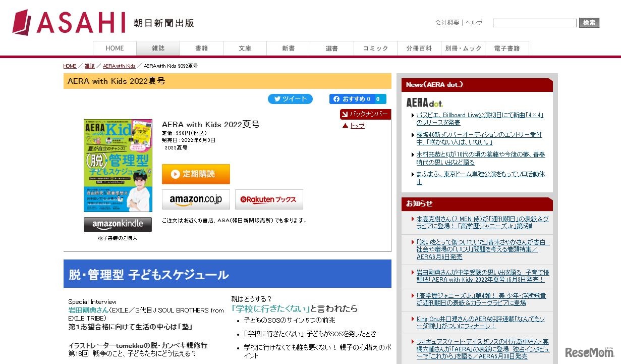Select the 別冊・ムック navigation tab
Screen dimensions: 621x364
coord(463,48)
